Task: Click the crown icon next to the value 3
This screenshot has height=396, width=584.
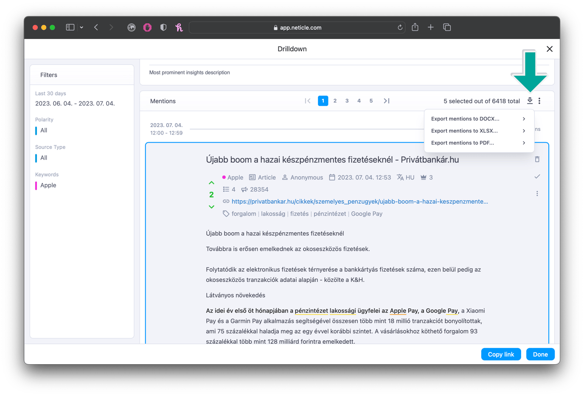Action: (424, 177)
